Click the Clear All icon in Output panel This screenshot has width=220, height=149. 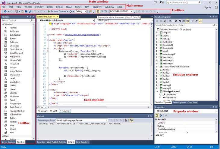(x=126, y=120)
